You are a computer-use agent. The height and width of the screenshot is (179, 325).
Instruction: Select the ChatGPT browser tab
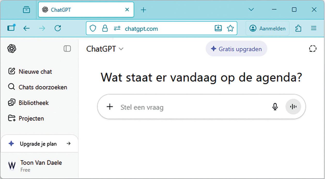pyautogui.click(x=86, y=10)
